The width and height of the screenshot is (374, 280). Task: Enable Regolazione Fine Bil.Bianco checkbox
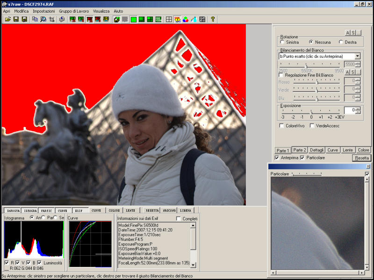pos(281,75)
